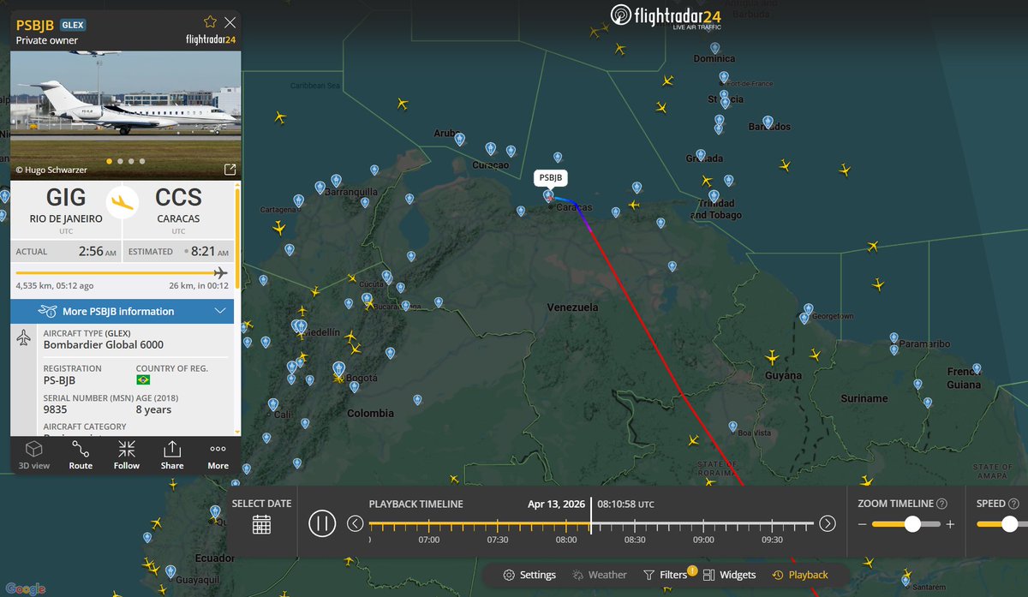Step timeline forward with right arrow
This screenshot has height=597, width=1028.
828,523
